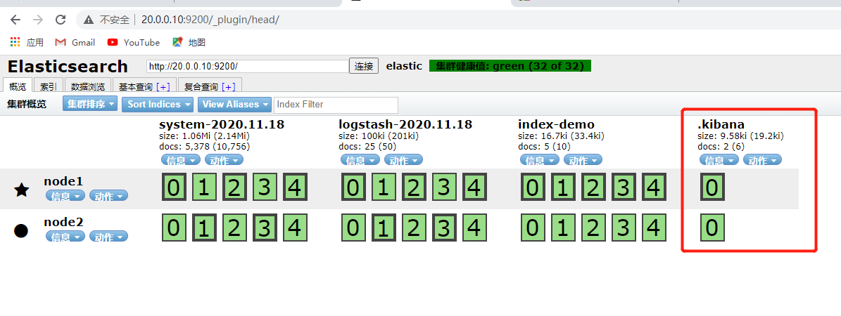Open the 集群排序 dropdown
The width and height of the screenshot is (841, 316).
[90, 104]
